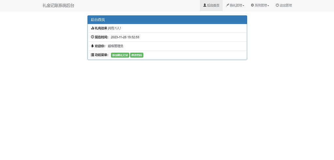
Task: Select the timestamp 2023-11-26 19:52:53
Action: pos(125,37)
